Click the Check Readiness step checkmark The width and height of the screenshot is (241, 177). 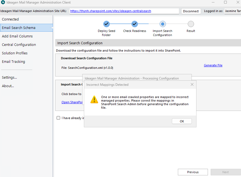[134, 24]
